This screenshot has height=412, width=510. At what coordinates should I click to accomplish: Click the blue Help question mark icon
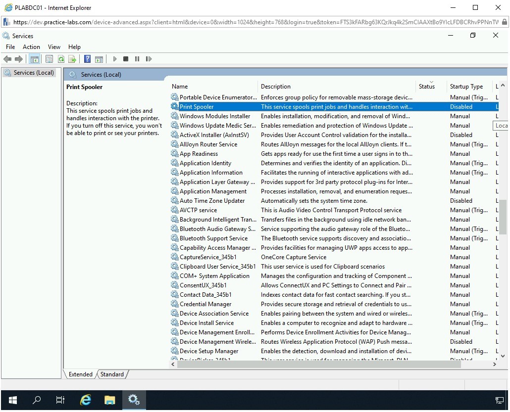pyautogui.click(x=87, y=59)
